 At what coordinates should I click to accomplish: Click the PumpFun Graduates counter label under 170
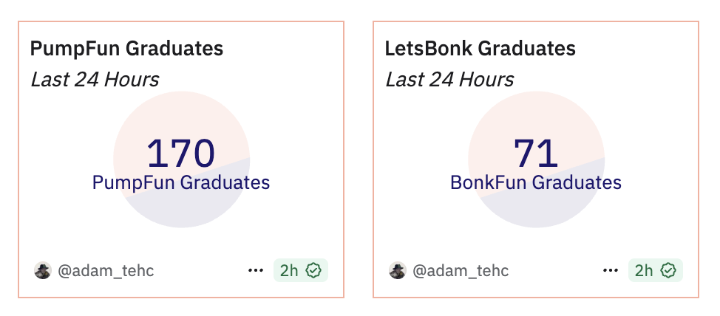(x=181, y=182)
